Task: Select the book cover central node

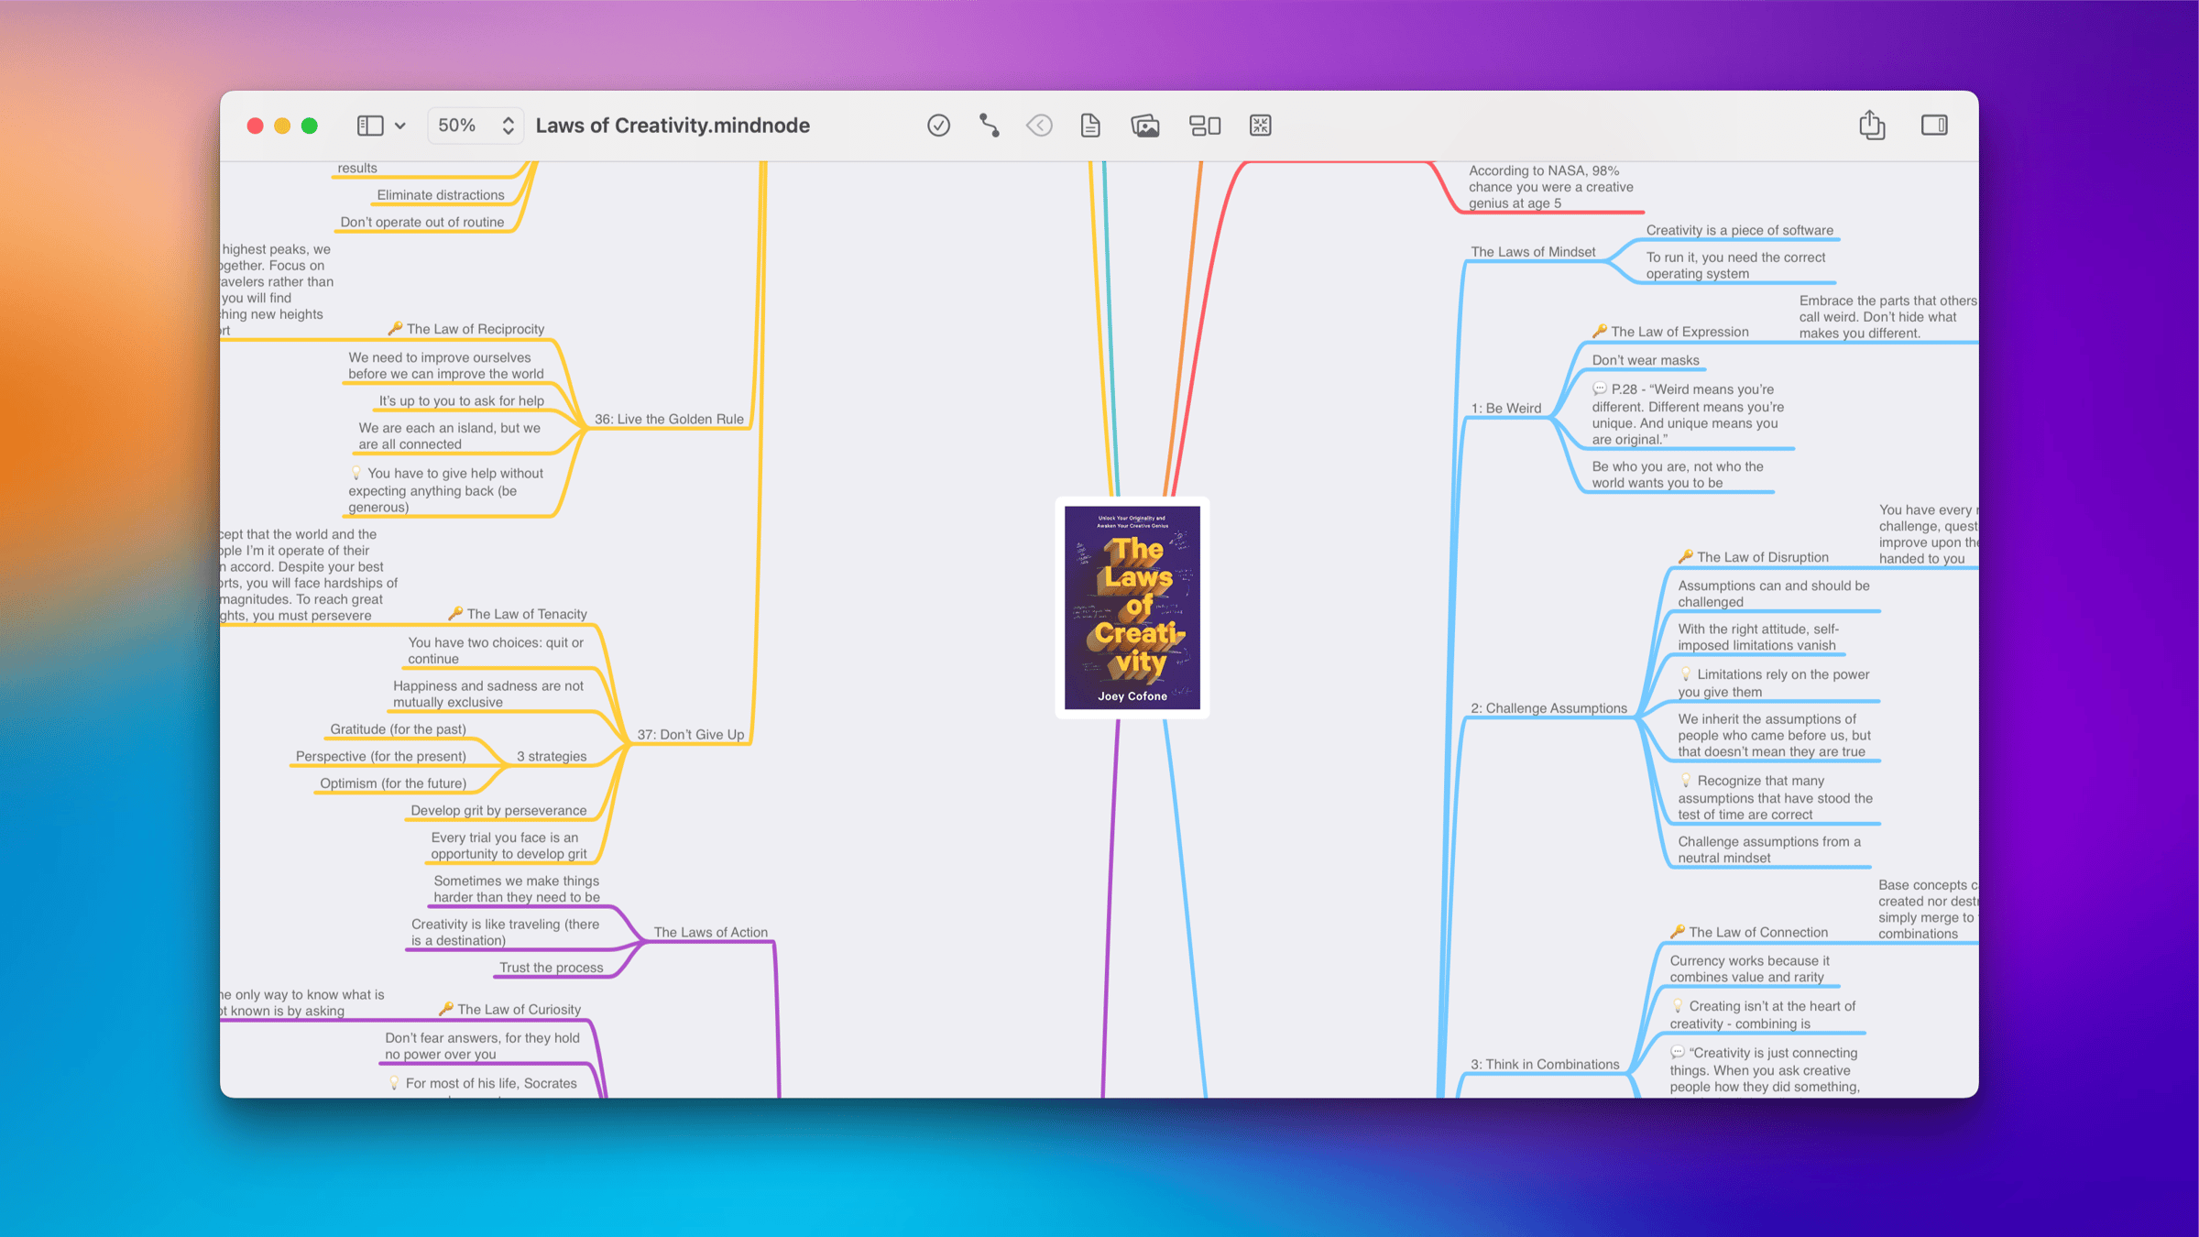Action: coord(1132,608)
